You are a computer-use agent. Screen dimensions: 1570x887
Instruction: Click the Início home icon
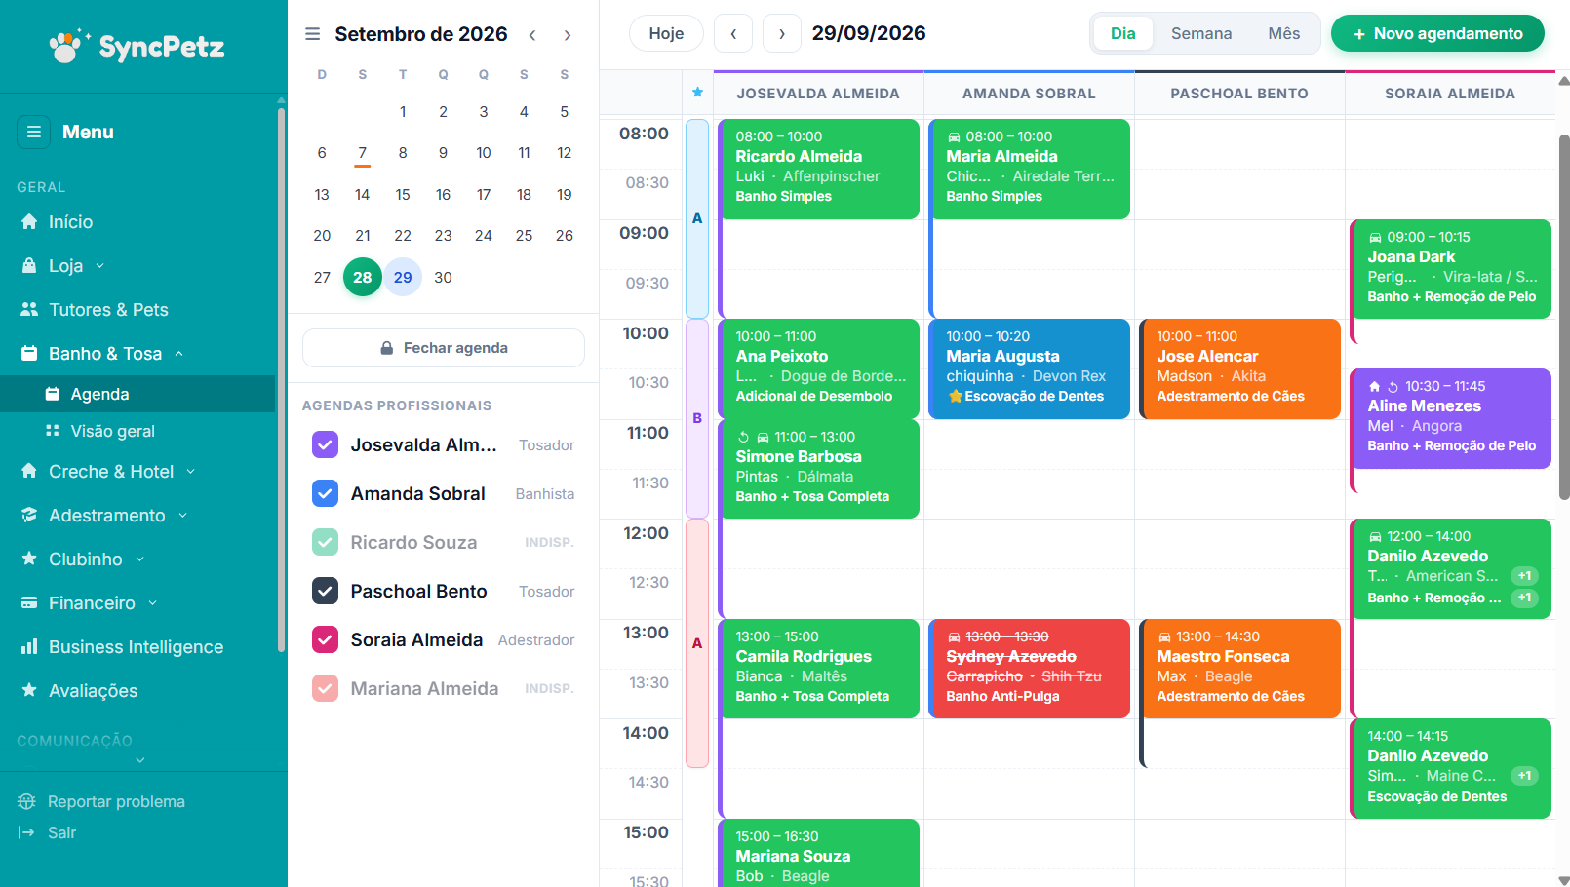coord(29,221)
